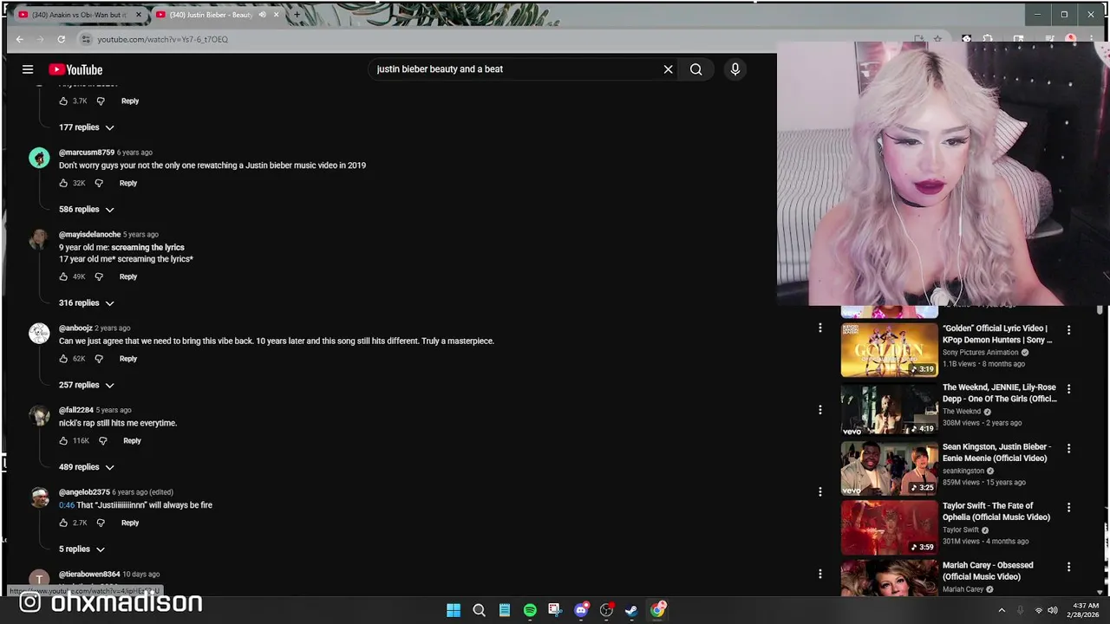Show hidden system tray icons chevron

click(1002, 610)
